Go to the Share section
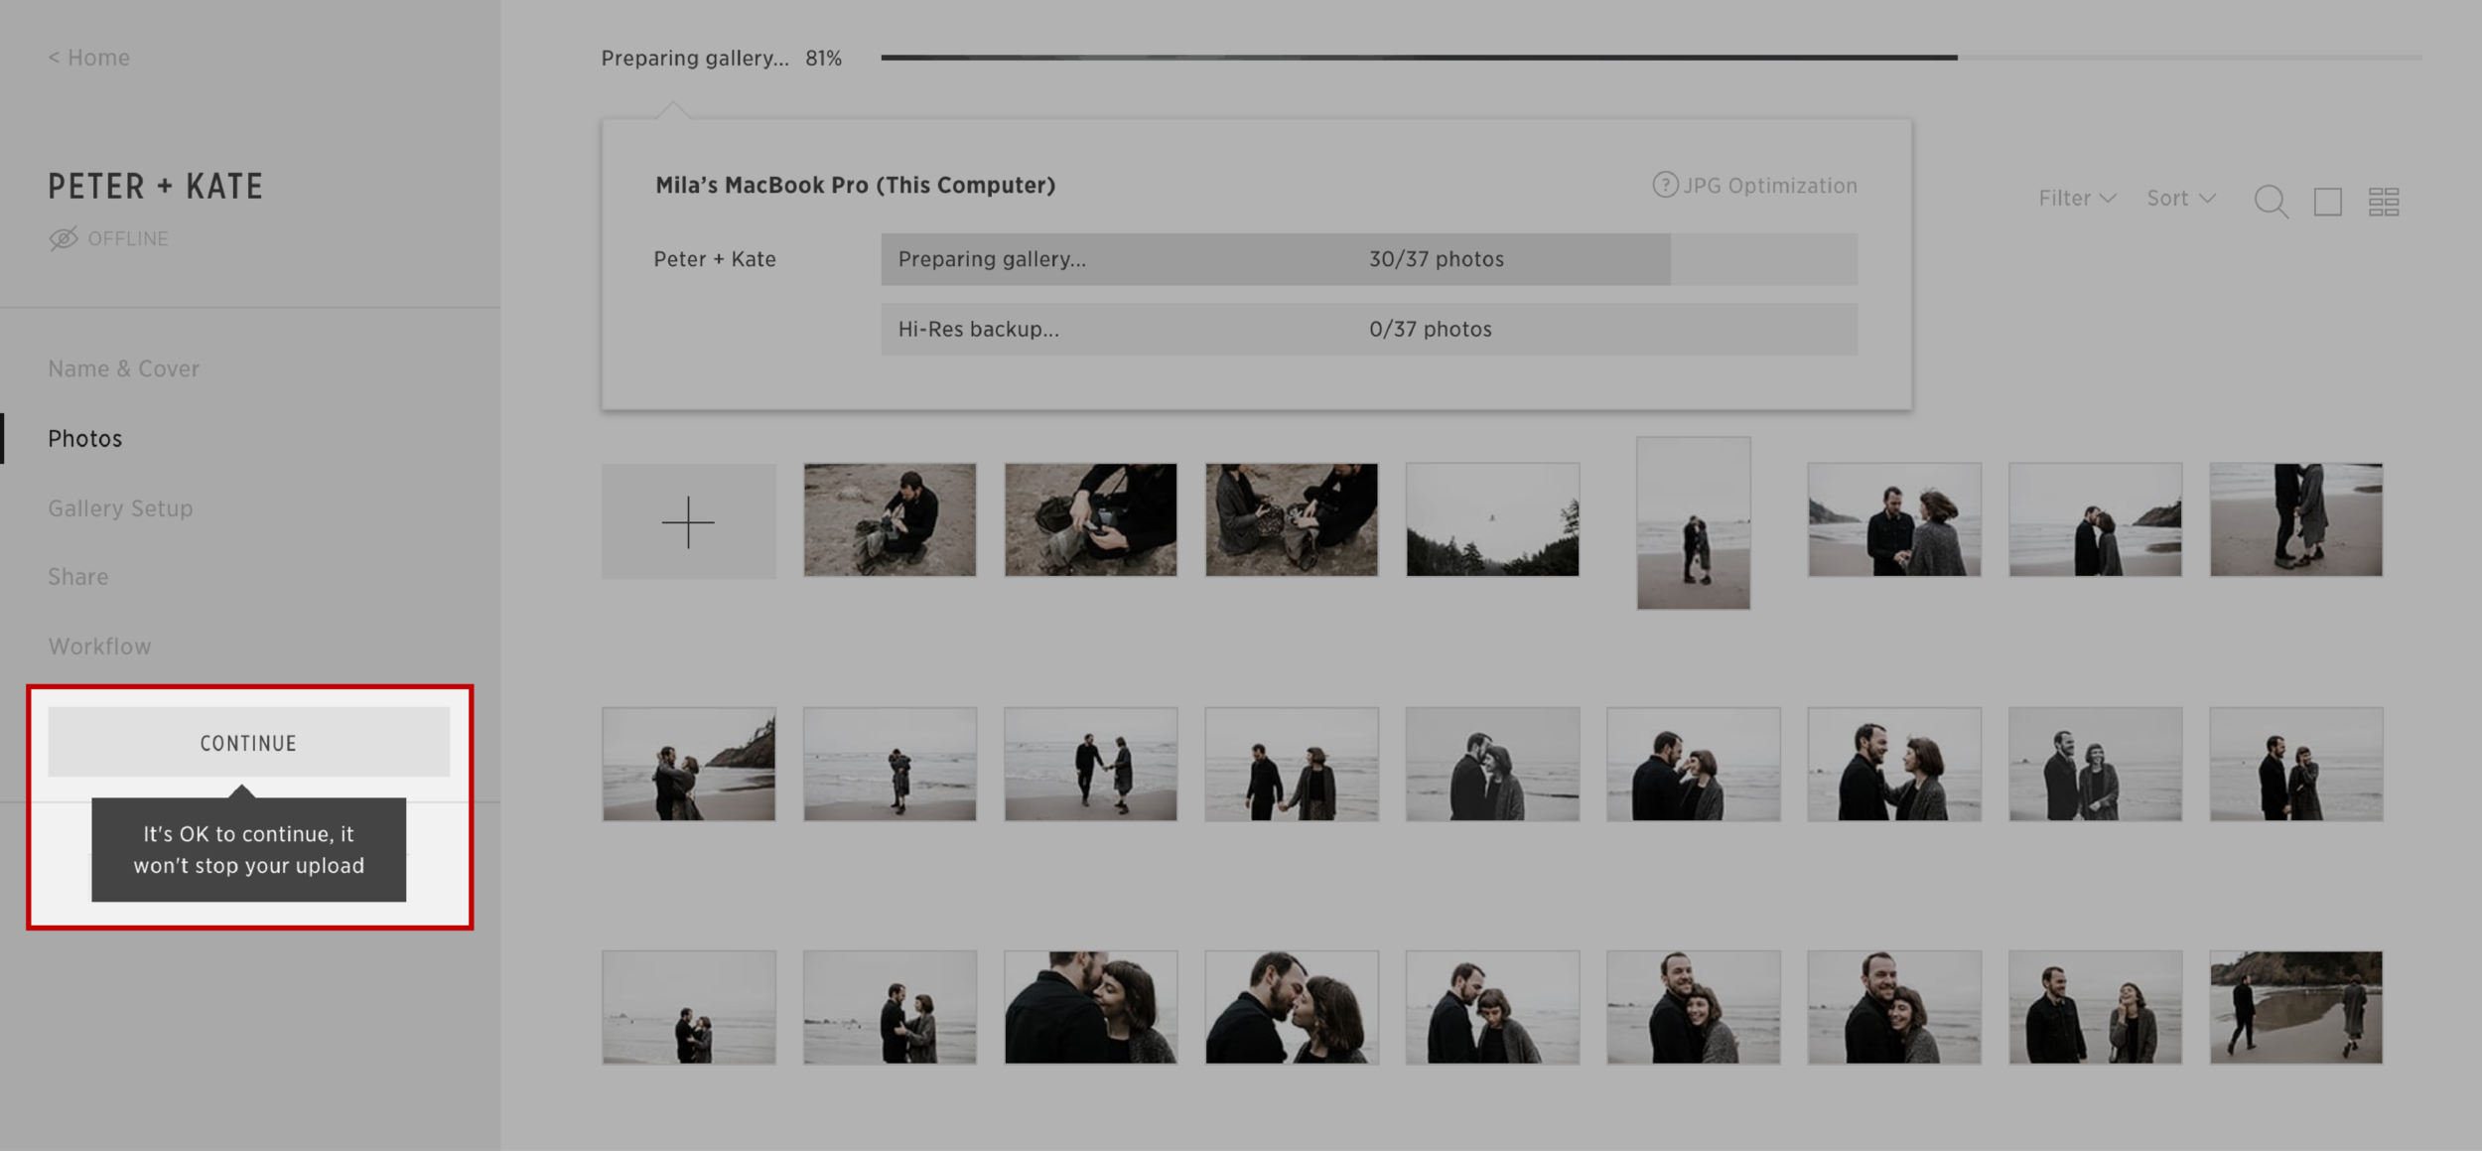2482x1151 pixels. 78,577
